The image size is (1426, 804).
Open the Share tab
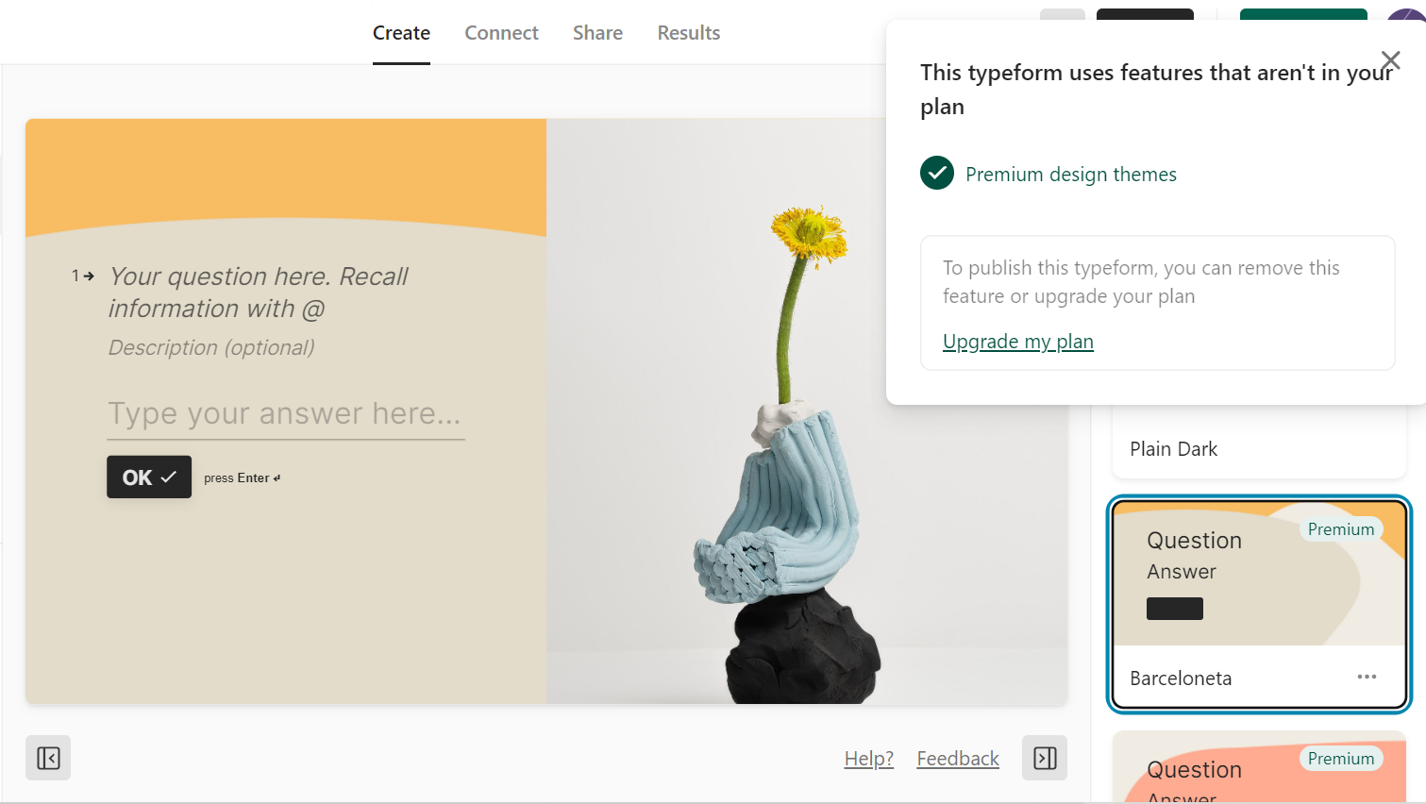click(597, 33)
